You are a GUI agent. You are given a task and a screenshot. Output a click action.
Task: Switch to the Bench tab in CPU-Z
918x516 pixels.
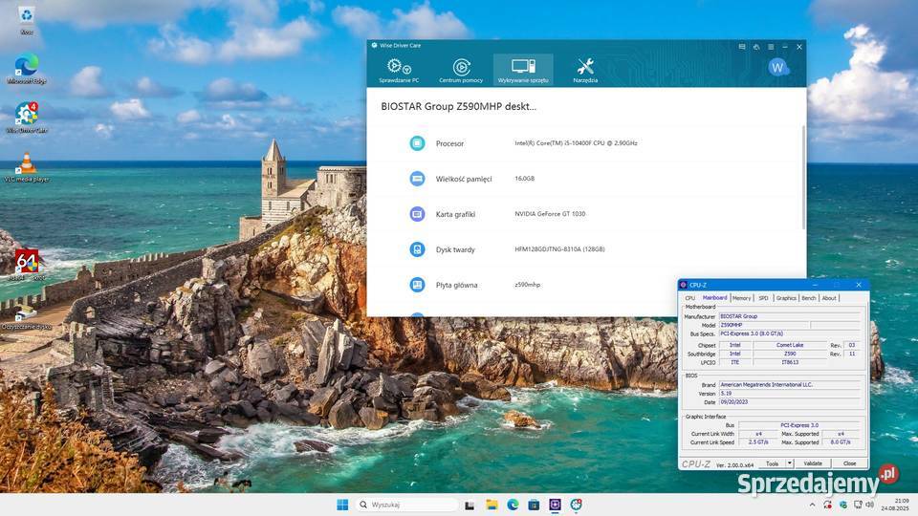tap(809, 298)
